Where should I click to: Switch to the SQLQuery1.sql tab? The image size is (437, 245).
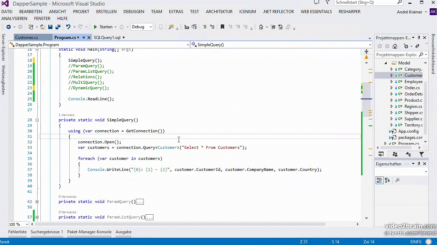point(107,37)
